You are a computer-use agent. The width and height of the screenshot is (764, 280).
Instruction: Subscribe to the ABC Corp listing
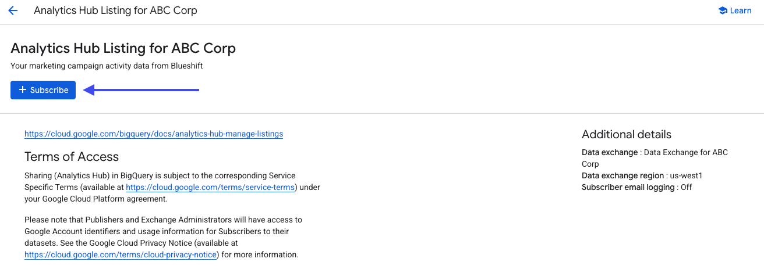tap(43, 90)
